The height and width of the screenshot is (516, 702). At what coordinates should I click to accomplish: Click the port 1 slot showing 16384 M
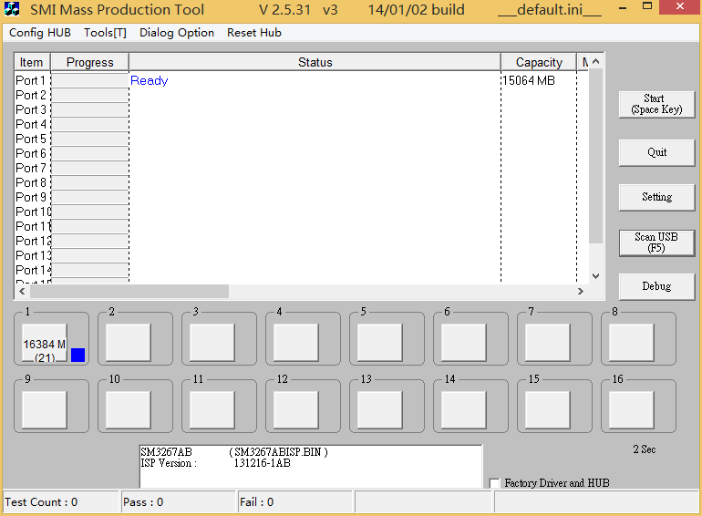tap(44, 344)
